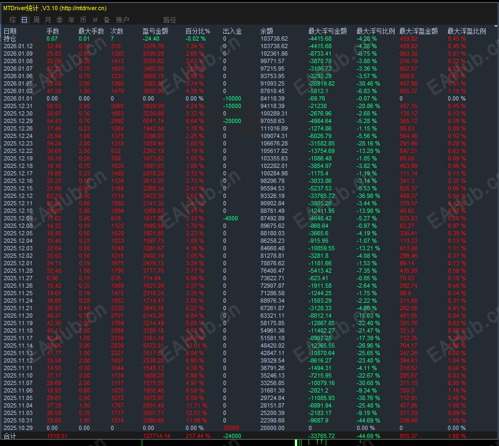
Task: Open the 币 currency tab
Action: point(83,20)
